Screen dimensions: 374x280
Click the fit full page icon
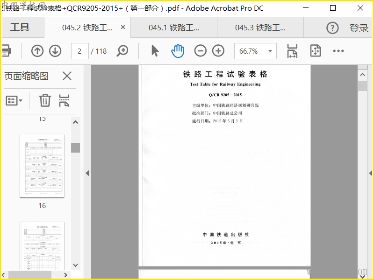tap(315, 51)
